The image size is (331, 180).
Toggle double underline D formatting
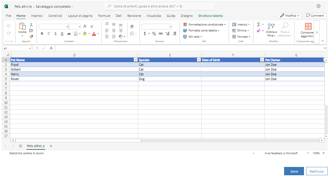[x=62, y=34]
